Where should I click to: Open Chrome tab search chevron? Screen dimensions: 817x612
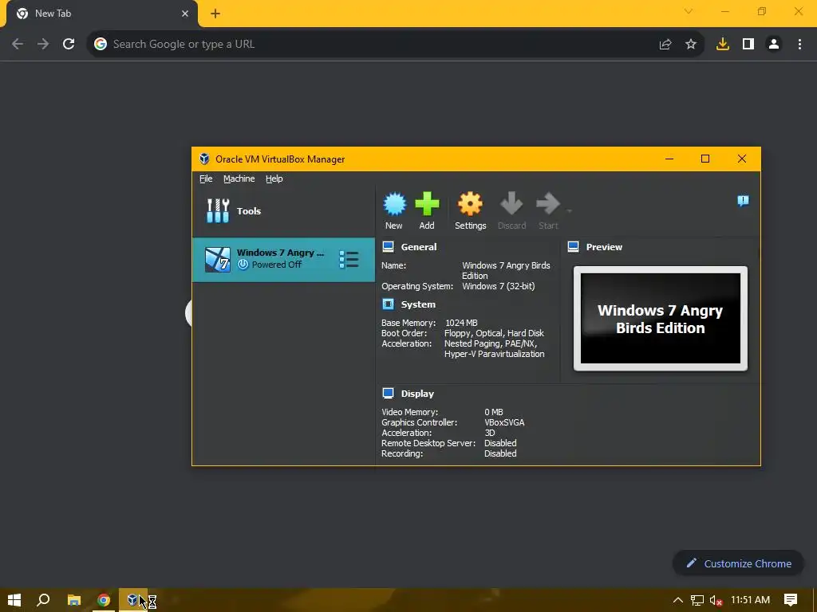[689, 11]
